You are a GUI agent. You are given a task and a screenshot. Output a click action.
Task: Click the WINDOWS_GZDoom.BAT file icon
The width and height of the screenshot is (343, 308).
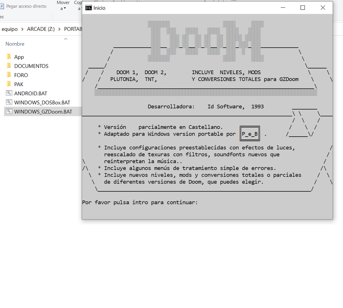coord(9,112)
